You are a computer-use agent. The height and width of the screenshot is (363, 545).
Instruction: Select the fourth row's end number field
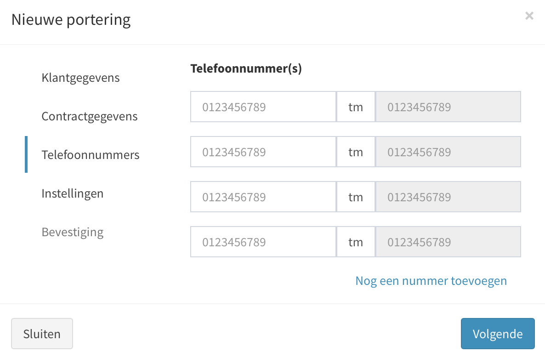448,242
